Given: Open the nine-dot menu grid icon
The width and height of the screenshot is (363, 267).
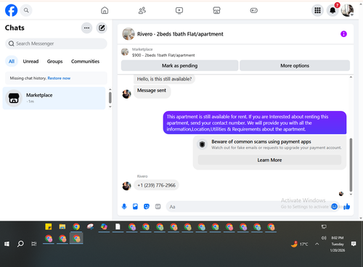Looking at the screenshot, I should [317, 10].
